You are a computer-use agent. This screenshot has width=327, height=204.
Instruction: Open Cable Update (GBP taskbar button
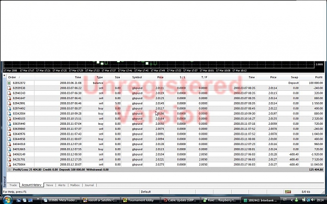[181, 200]
